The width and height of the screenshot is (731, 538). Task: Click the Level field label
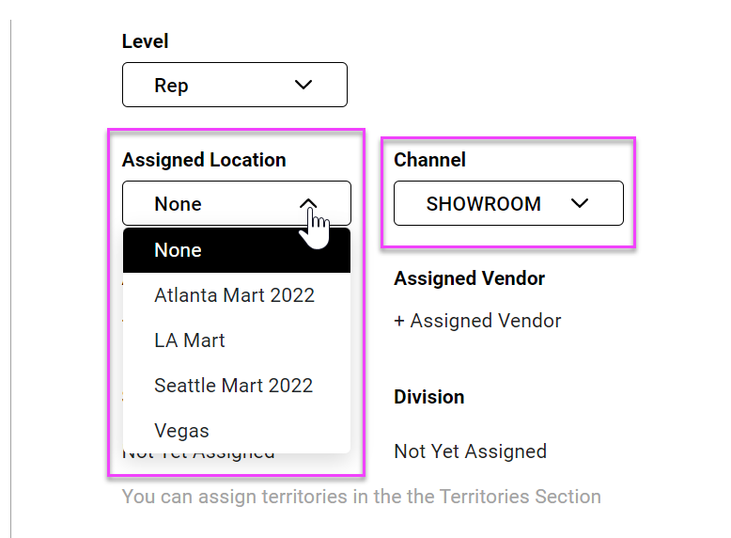click(146, 41)
